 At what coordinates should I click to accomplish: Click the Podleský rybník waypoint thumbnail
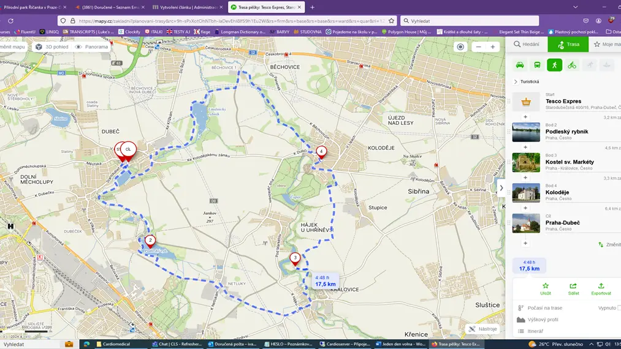click(526, 132)
